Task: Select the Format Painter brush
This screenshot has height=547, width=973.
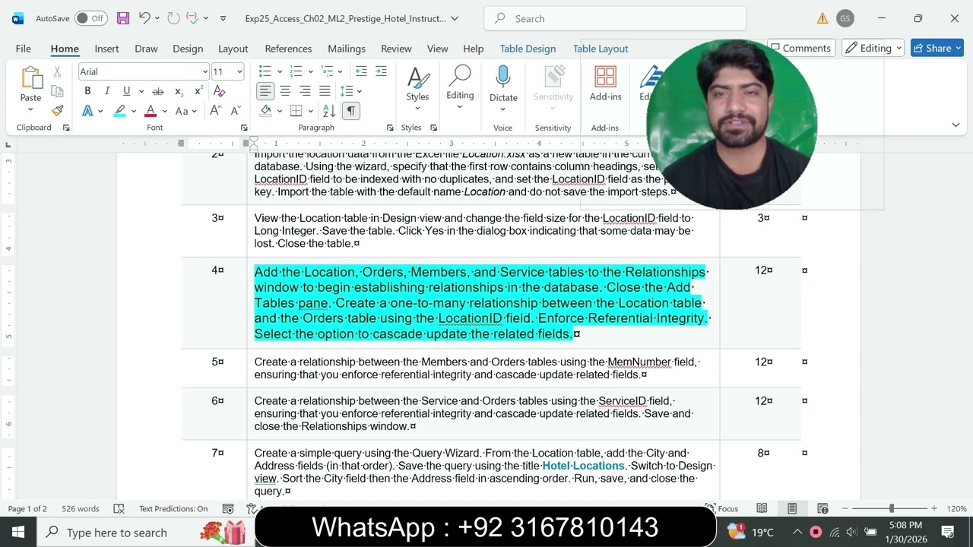Action: pos(57,111)
